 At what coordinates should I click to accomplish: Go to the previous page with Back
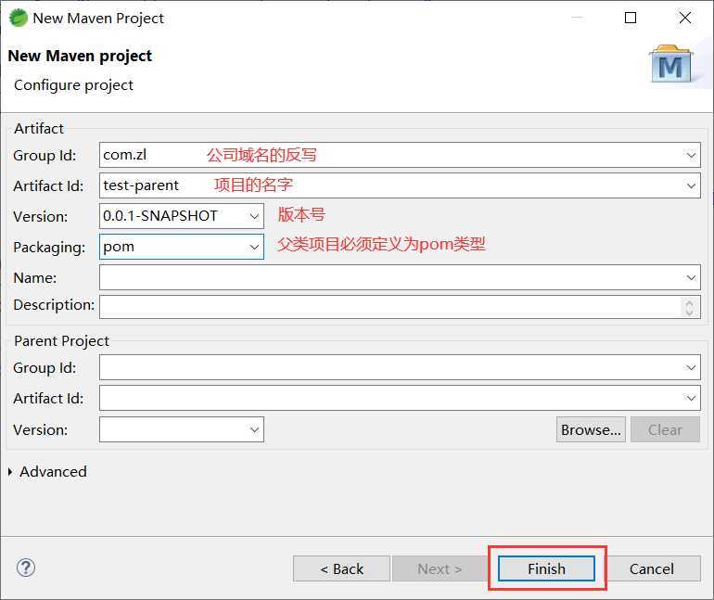[x=341, y=568]
